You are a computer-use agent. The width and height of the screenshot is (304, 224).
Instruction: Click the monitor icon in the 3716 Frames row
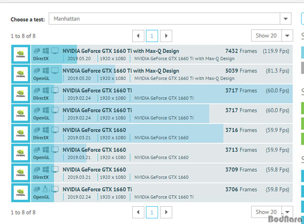point(55,130)
